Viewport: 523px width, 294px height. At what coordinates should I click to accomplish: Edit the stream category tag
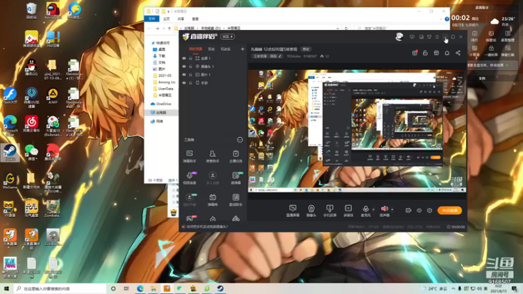(267, 56)
